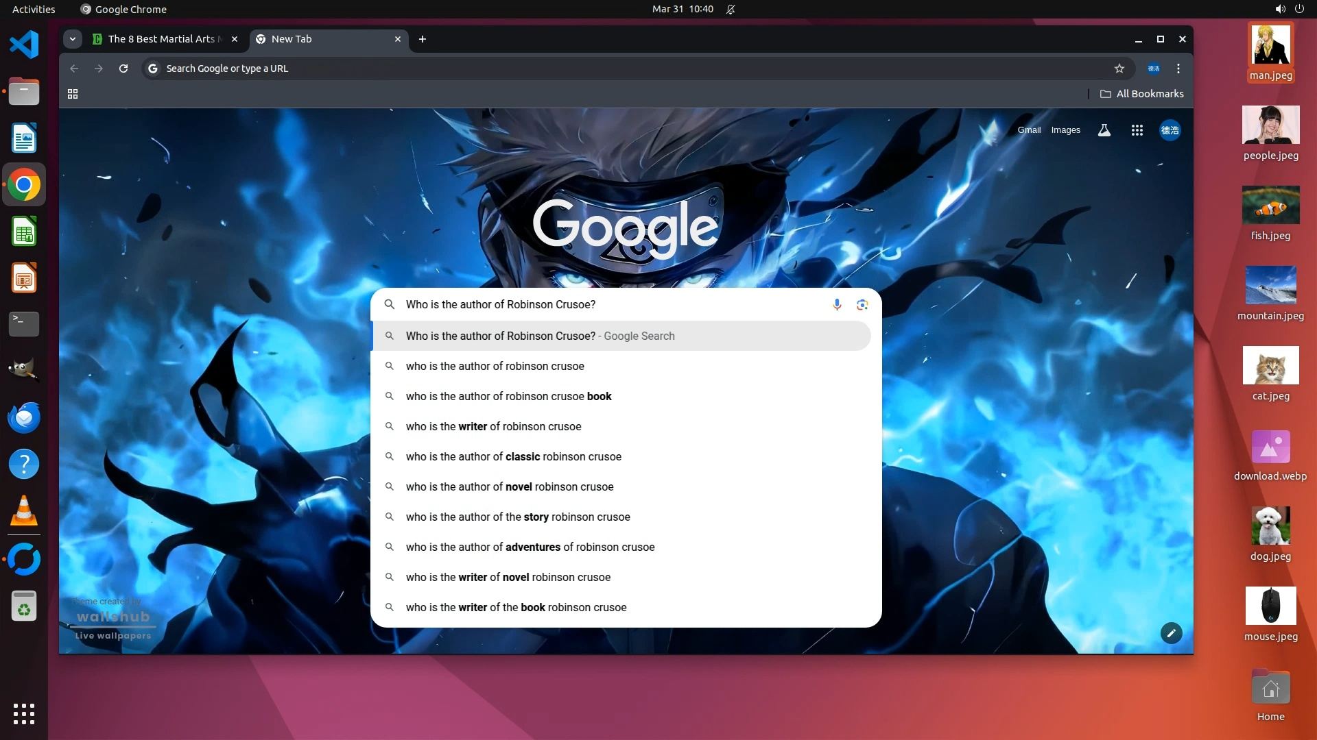Open cat.jpeg thumbnail on desktop
Viewport: 1317px width, 740px height.
[x=1270, y=366]
